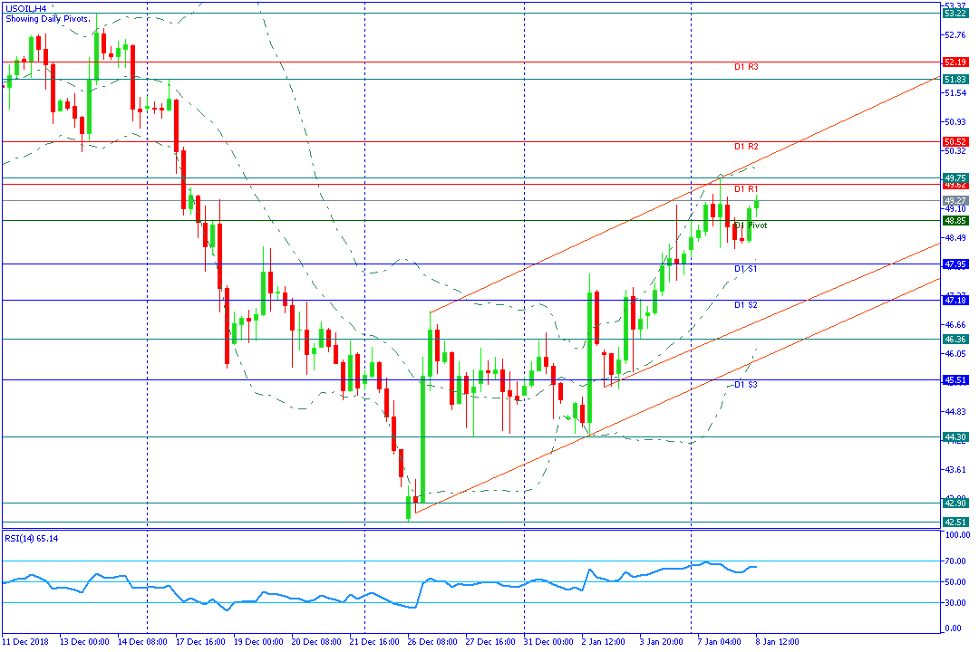Image resolution: width=979 pixels, height=652 pixels.
Task: Click the RSI(14) 65.14 indicator label
Action: point(32,538)
